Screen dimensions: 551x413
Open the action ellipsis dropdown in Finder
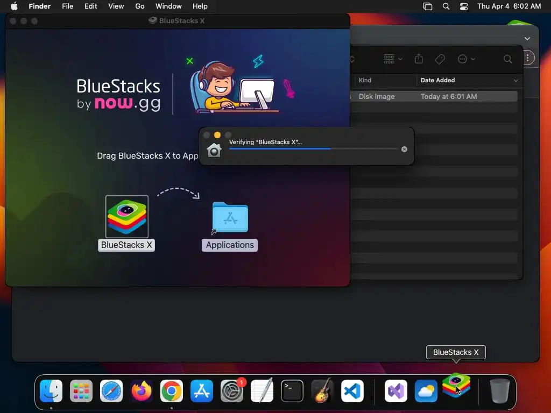click(x=467, y=59)
